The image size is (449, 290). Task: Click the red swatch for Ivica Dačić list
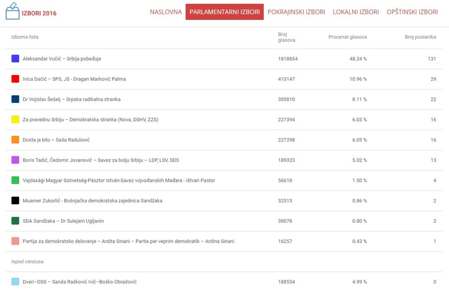[15, 79]
